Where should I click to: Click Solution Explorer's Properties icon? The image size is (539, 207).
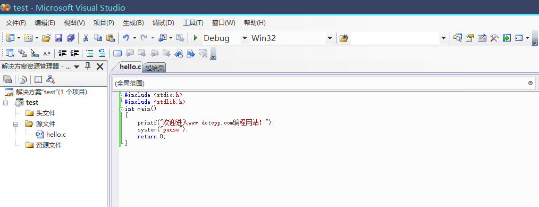click(x=7, y=79)
